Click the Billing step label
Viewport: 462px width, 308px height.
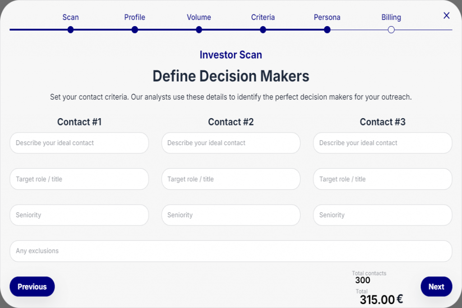(391, 18)
